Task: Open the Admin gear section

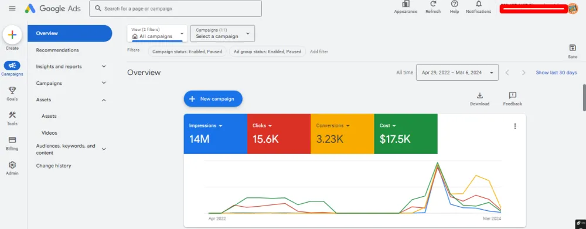Action: (12, 168)
